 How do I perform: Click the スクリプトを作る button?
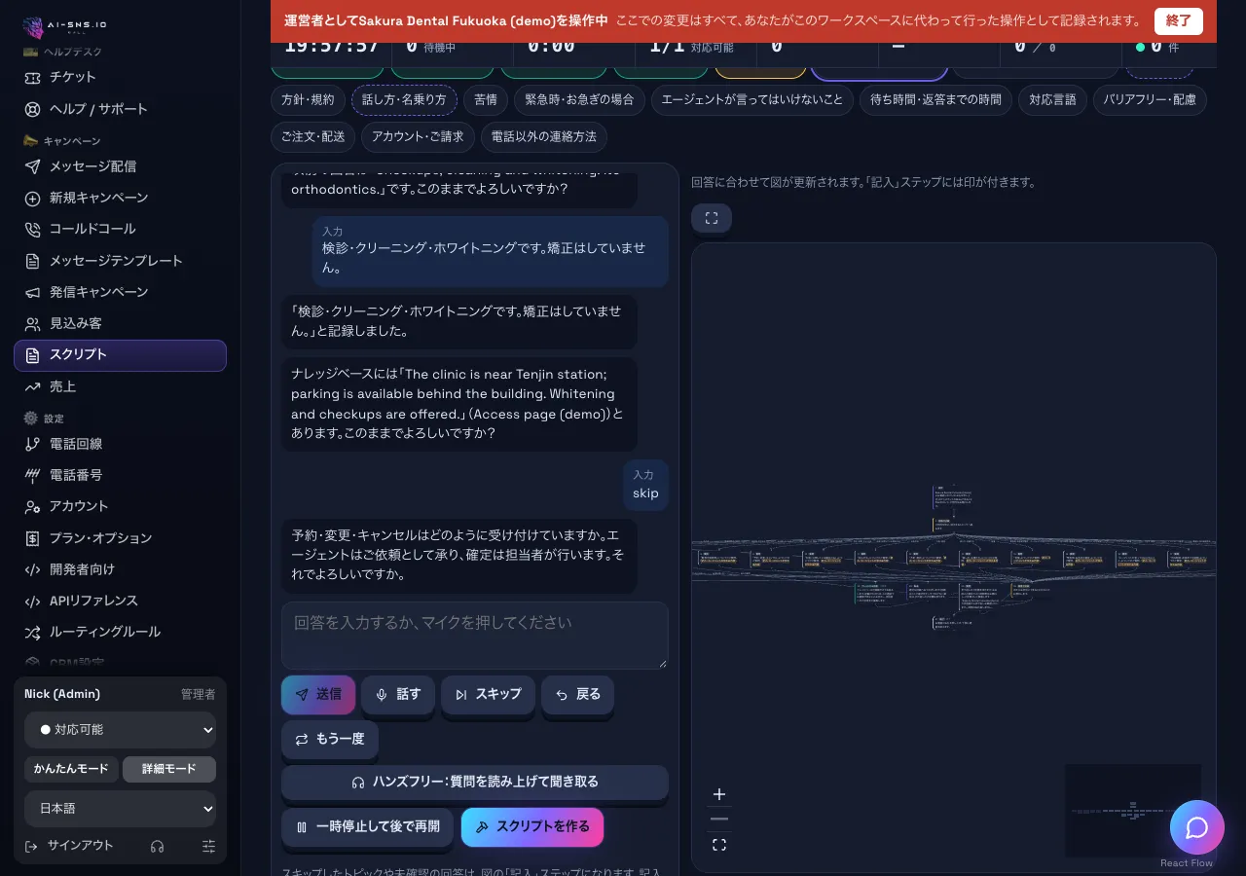coord(532,827)
